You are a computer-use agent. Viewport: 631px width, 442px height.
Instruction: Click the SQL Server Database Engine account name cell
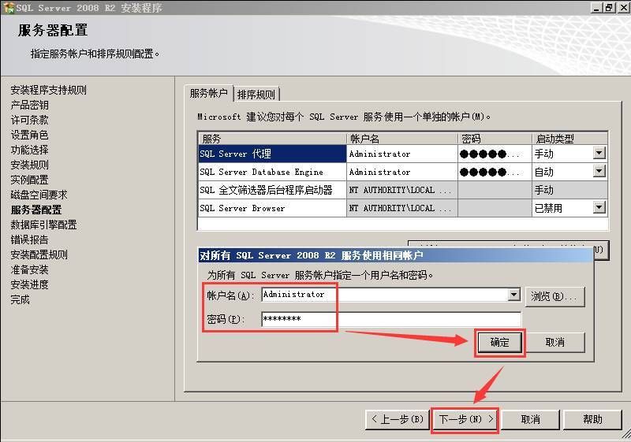tap(401, 172)
